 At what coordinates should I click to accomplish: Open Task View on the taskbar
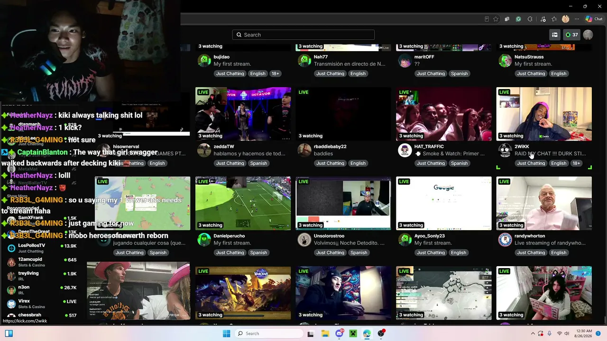coord(310,333)
